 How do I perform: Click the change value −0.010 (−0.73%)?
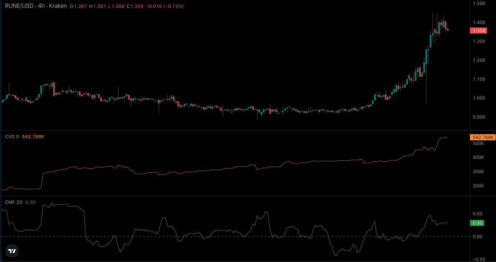(x=165, y=6)
